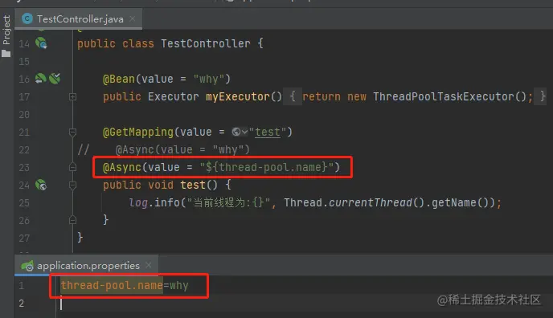Click the test method name on line 24
Screen dimensions: 553x318
tap(193, 185)
